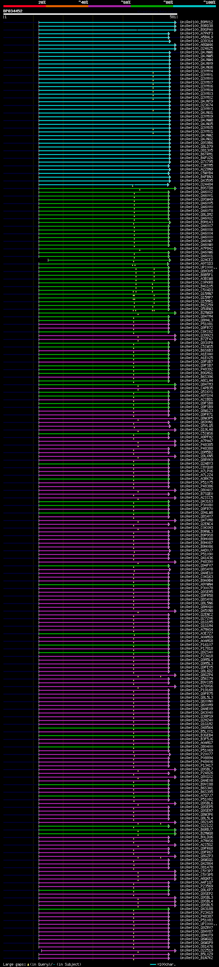219x967 pixels.
Task: Select hit UniRef100_A7P842
Action: click(x=196, y=248)
